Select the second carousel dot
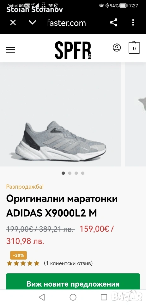146x305 pixels. pos(70,173)
